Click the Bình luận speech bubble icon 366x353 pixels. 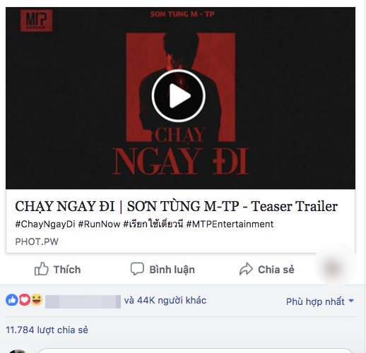(x=137, y=269)
